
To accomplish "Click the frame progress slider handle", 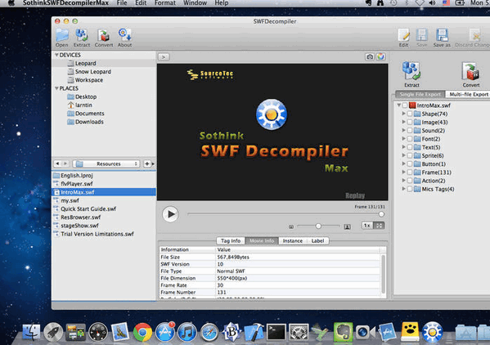I will pos(381,214).
